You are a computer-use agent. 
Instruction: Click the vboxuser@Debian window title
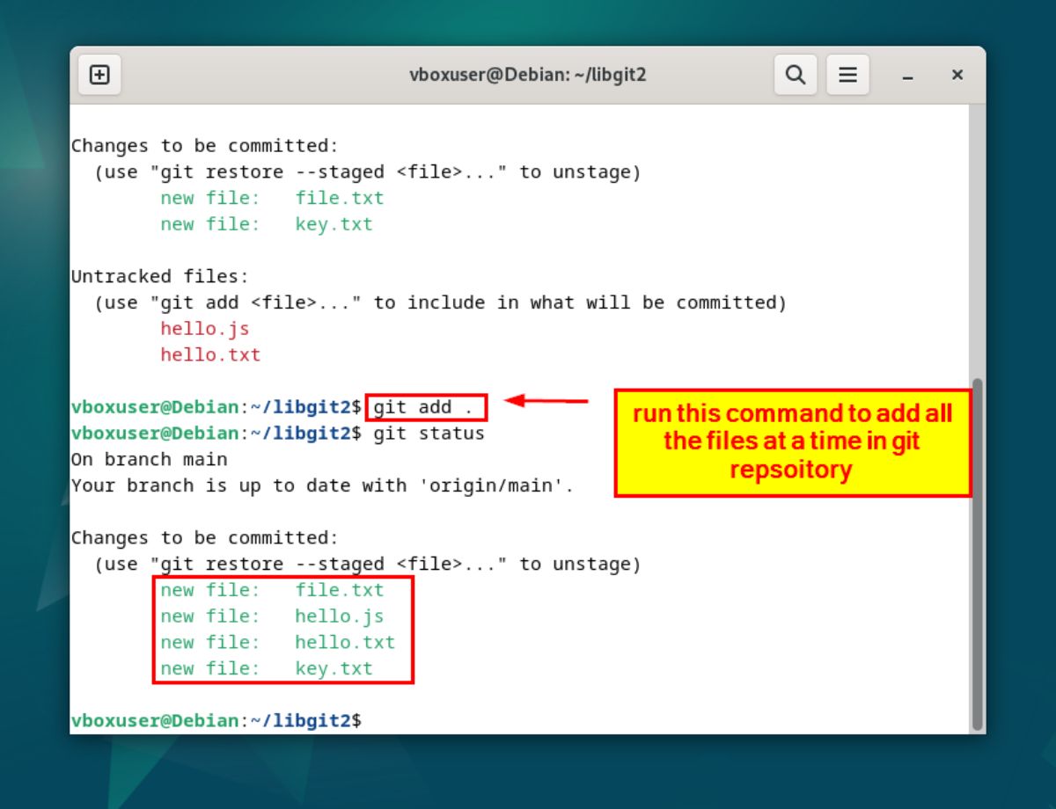pos(527,75)
